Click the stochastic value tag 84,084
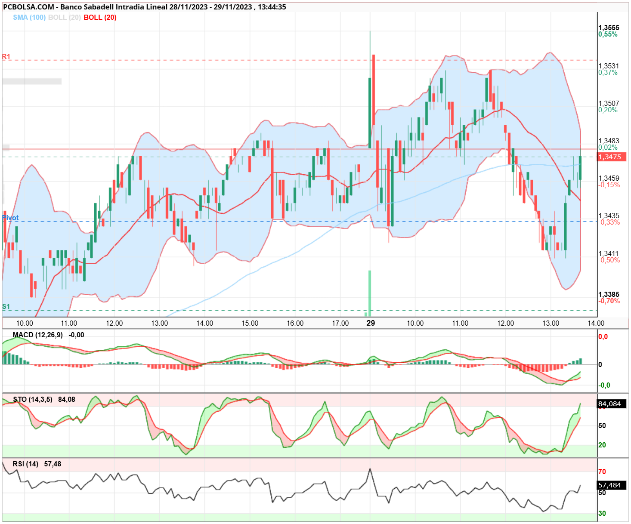Viewport: 631px width, 524px height. (612, 404)
